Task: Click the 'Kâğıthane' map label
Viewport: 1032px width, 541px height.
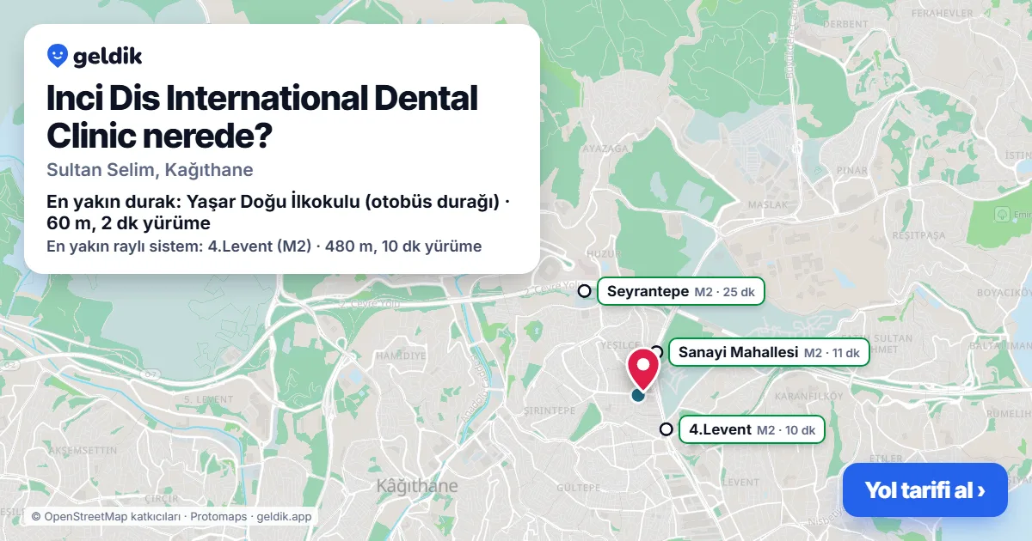Action: point(417,486)
